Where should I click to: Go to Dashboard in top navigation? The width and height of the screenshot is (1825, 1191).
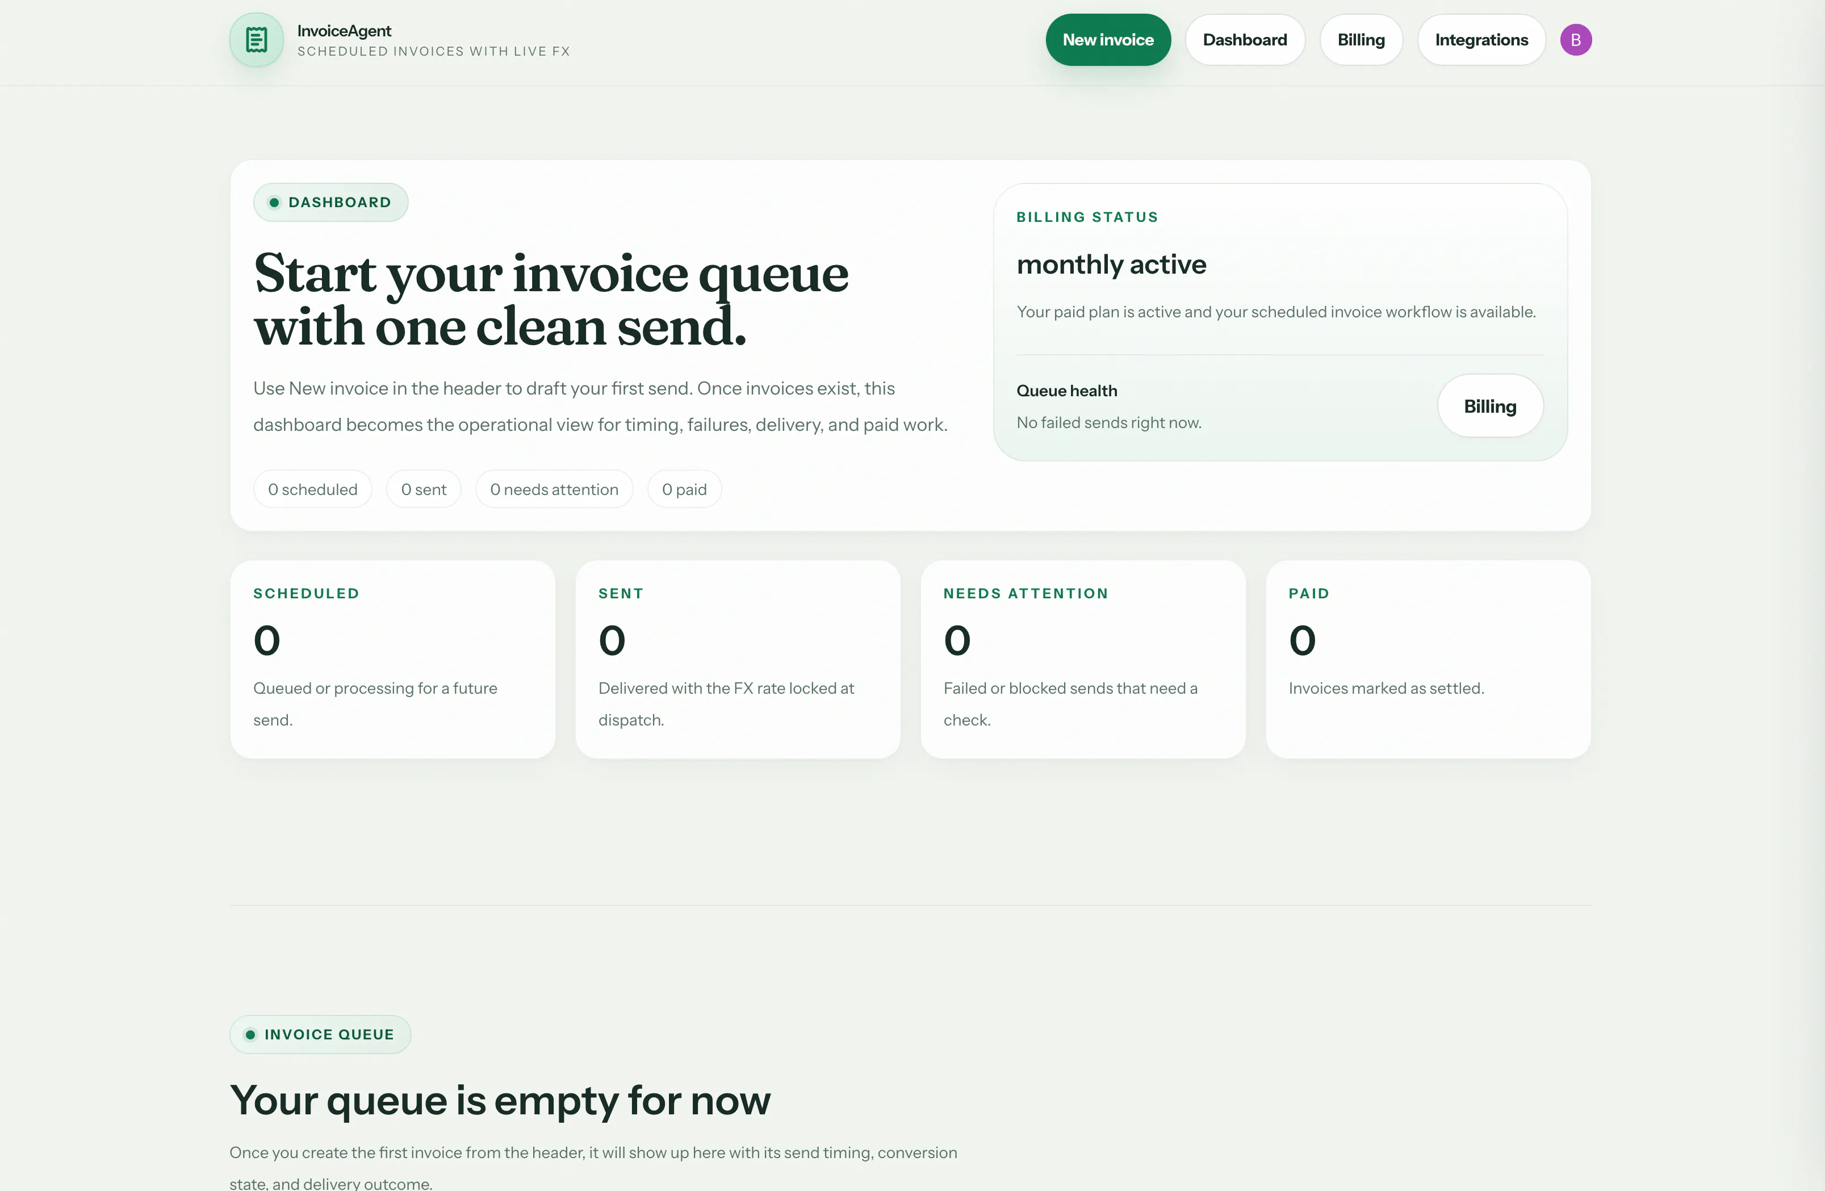click(1245, 40)
